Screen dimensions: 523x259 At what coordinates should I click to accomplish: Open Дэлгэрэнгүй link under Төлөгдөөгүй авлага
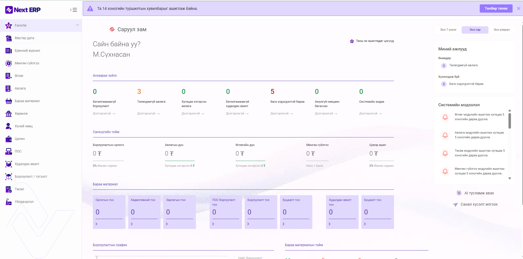click(148, 113)
